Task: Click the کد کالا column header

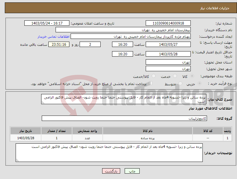Action: pyautogui.click(x=208, y=131)
